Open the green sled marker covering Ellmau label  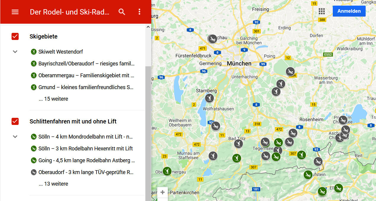point(338,188)
